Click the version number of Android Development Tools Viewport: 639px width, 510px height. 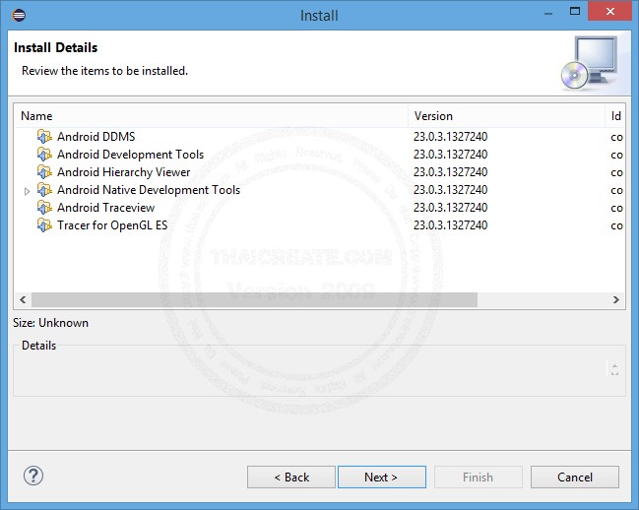(x=450, y=155)
